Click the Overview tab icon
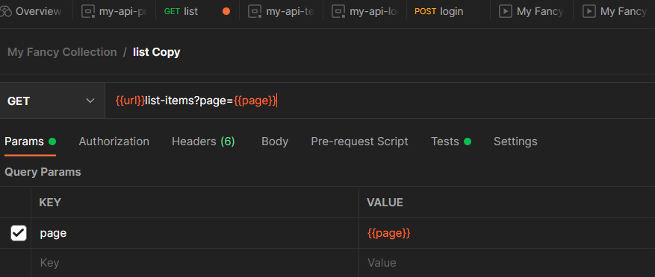The image size is (655, 277). [x=5, y=12]
